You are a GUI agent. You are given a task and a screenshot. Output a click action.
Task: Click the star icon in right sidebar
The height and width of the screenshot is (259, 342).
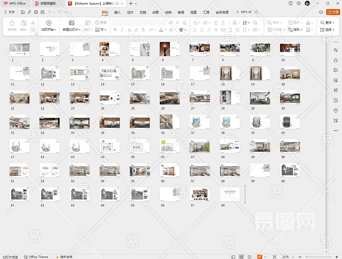tap(336, 60)
